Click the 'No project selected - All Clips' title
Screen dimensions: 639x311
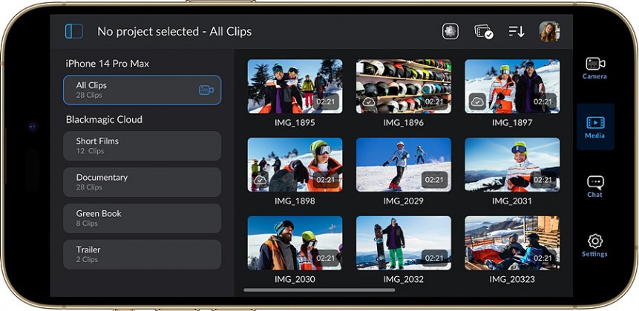174,32
